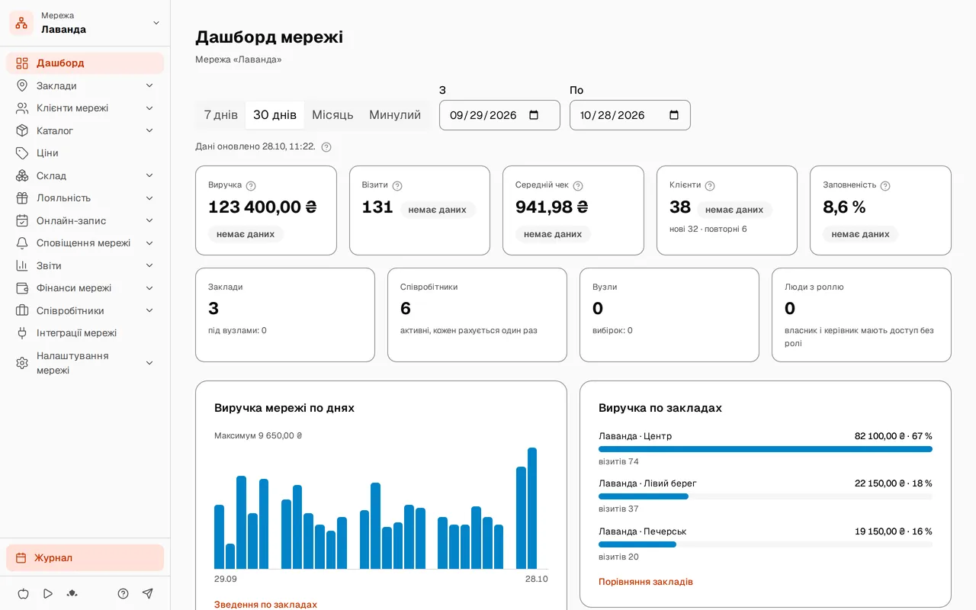Select the 7 днів period

[221, 115]
